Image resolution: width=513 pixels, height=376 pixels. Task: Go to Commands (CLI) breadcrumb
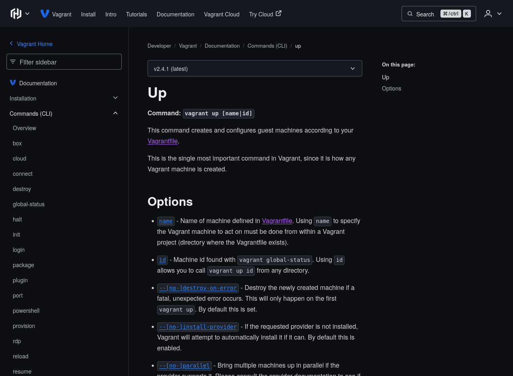tap(267, 46)
